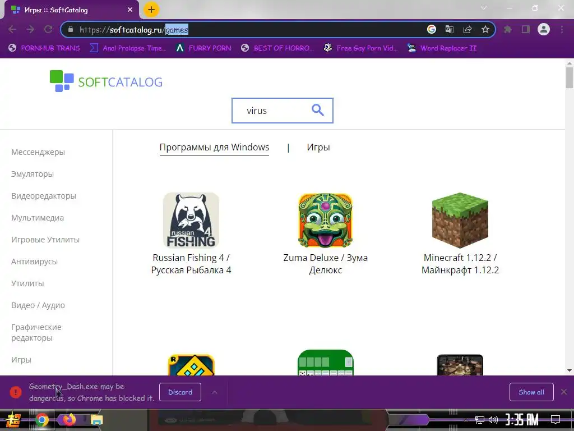Open Антивирусы category in sidebar

point(34,262)
